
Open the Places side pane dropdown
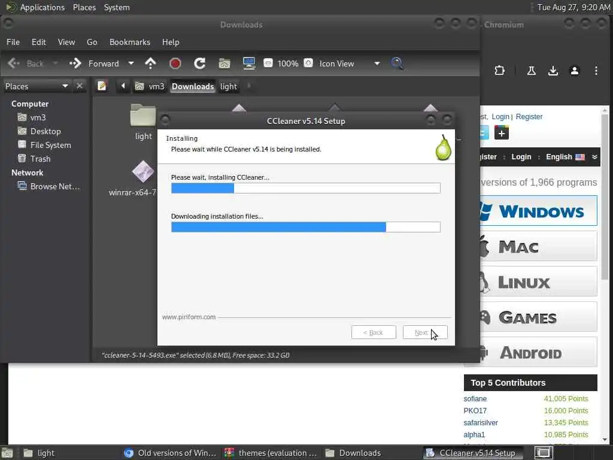coord(37,86)
